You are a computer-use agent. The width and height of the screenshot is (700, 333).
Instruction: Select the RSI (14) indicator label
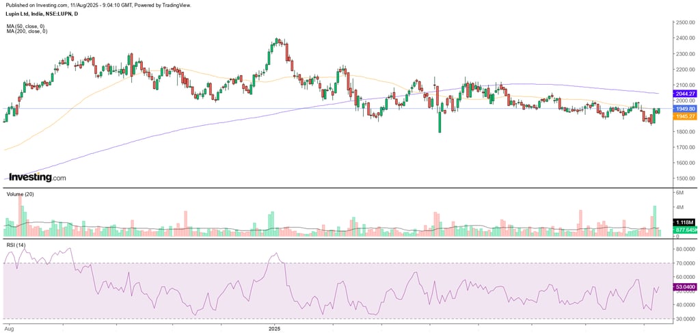15,245
